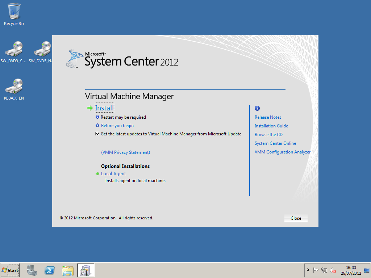
Task: Open the Recycle Bin desktop icon
Action: tap(14, 14)
